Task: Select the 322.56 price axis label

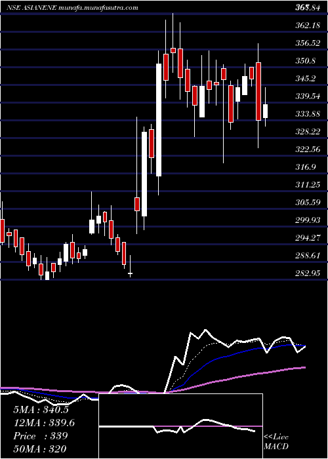Action: coord(308,150)
